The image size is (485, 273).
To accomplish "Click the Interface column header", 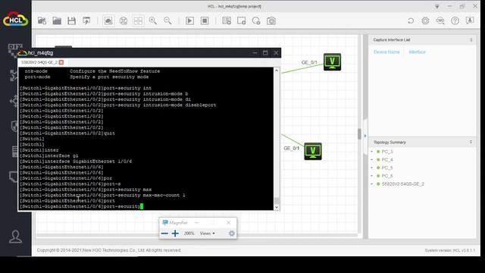I will click(x=418, y=52).
